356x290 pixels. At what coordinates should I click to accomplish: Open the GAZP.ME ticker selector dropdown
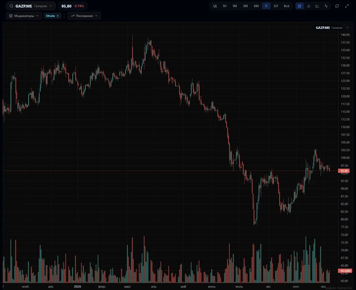[31, 6]
